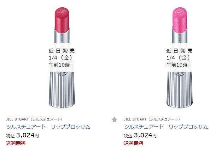Open the red lipstick product image
The width and height of the screenshot is (215, 149).
pos(62,58)
